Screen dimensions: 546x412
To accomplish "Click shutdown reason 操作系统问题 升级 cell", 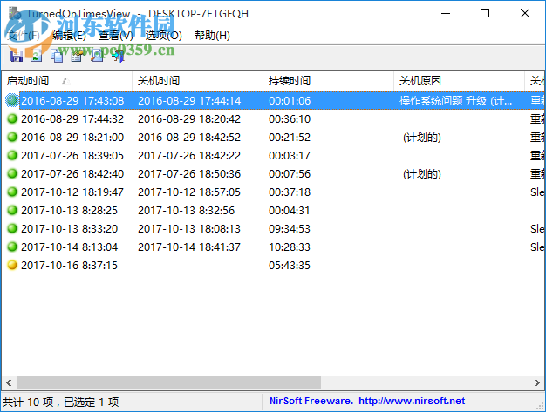I will [x=455, y=100].
